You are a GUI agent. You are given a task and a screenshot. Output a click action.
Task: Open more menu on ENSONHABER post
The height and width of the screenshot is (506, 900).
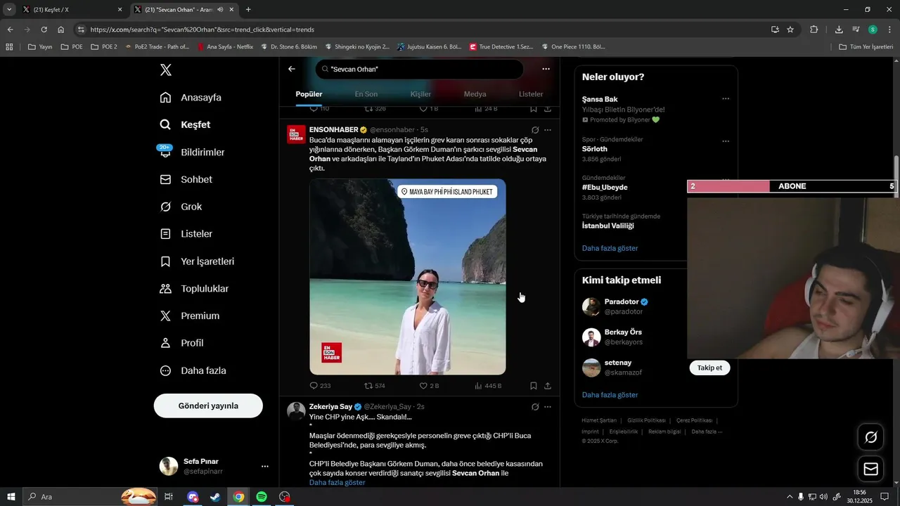[x=548, y=130]
